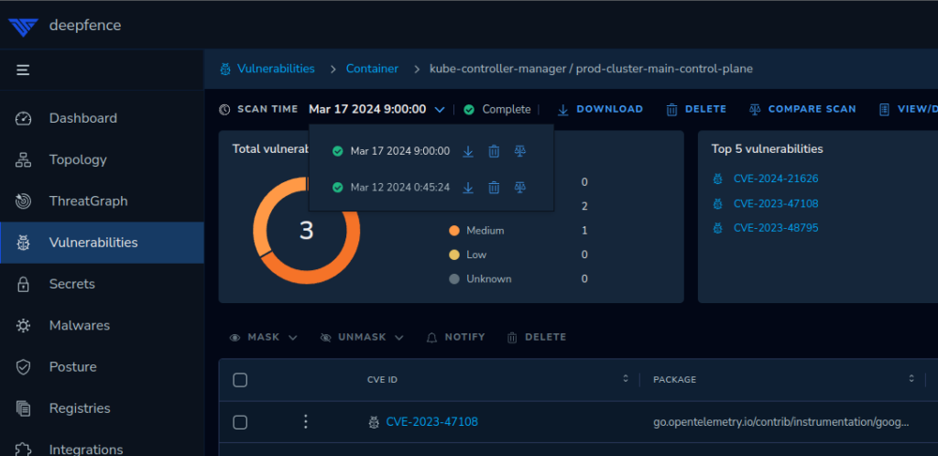Image resolution: width=938 pixels, height=456 pixels.
Task: Click the bug icon in Vulnerabilities breadcrumb
Action: (225, 70)
